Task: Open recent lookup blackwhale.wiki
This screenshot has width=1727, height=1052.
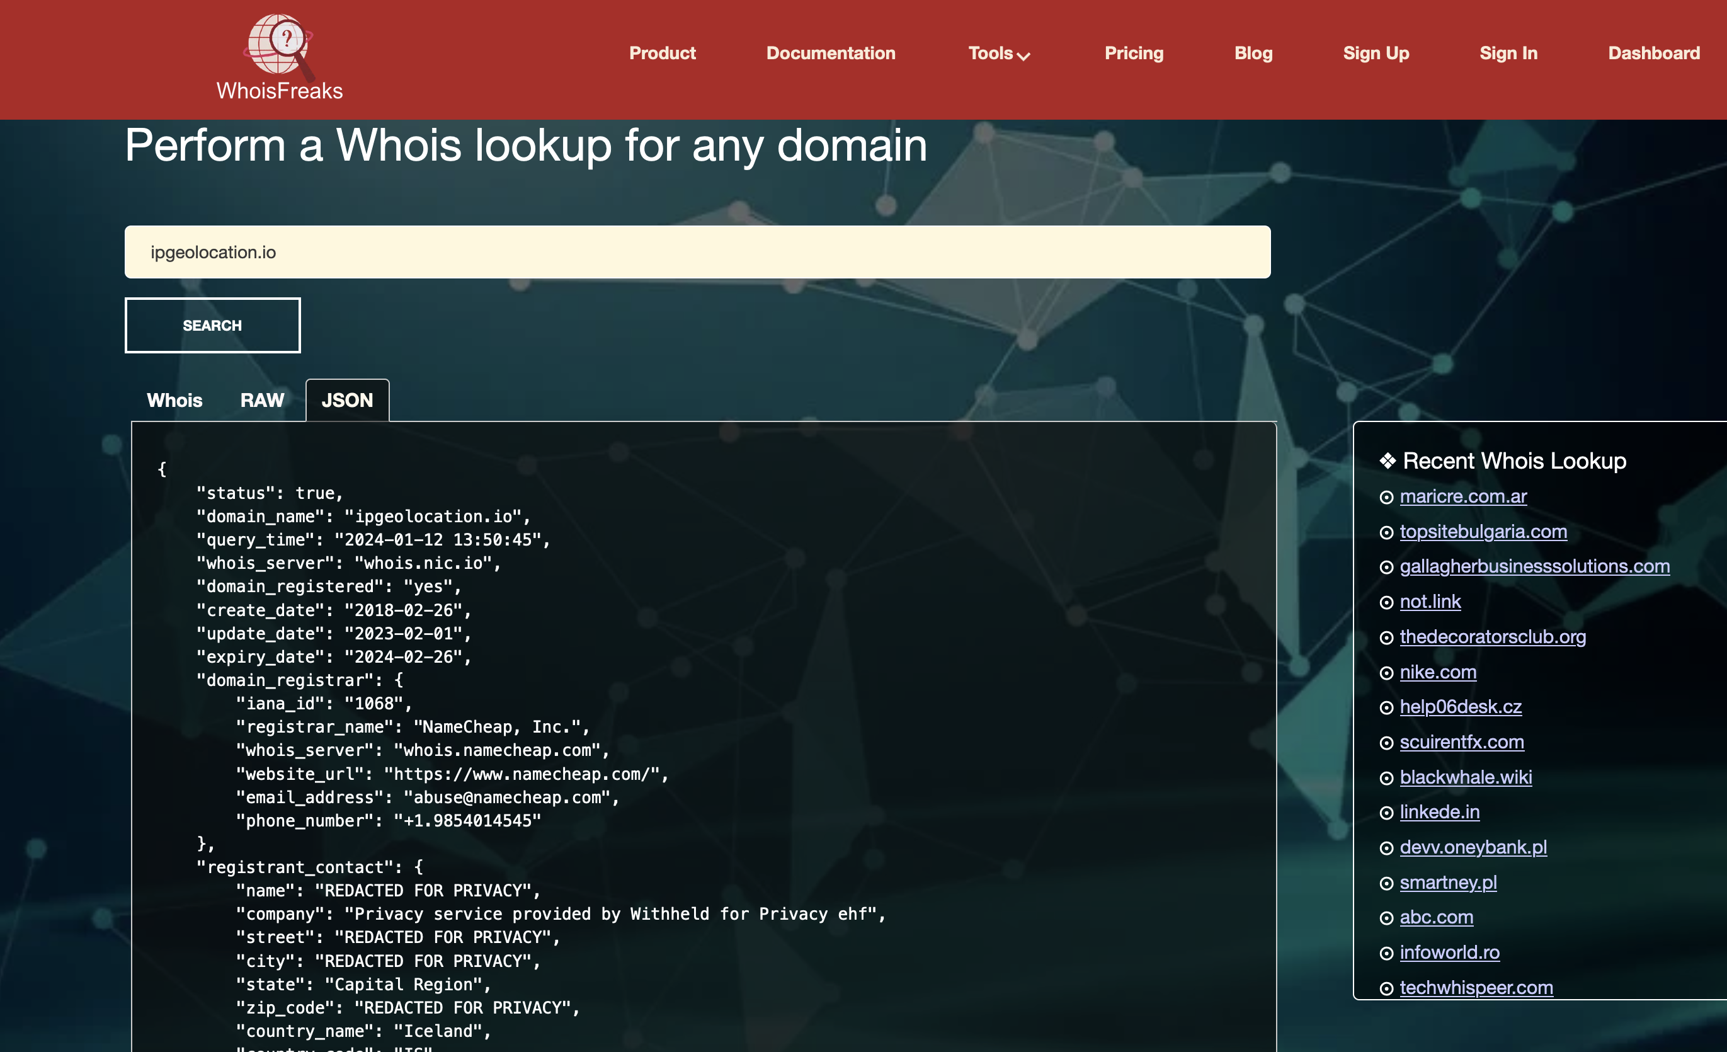Action: tap(1466, 777)
